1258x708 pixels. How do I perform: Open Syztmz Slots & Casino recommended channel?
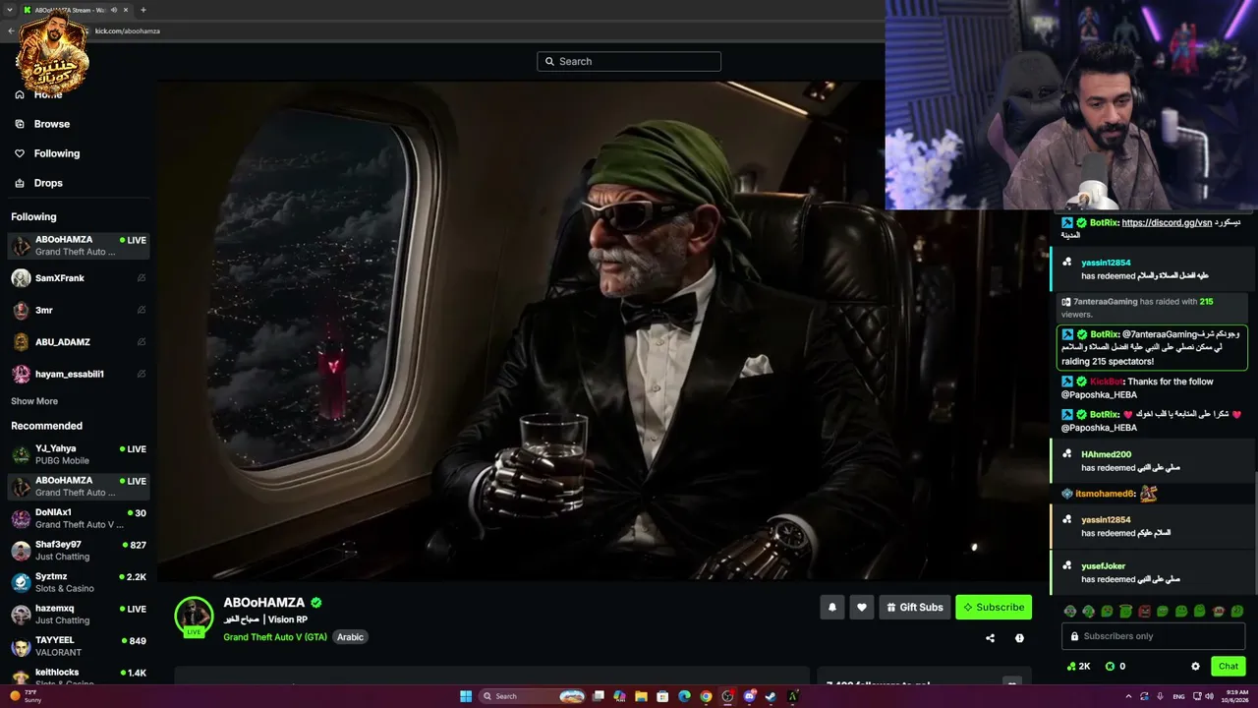tap(79, 582)
